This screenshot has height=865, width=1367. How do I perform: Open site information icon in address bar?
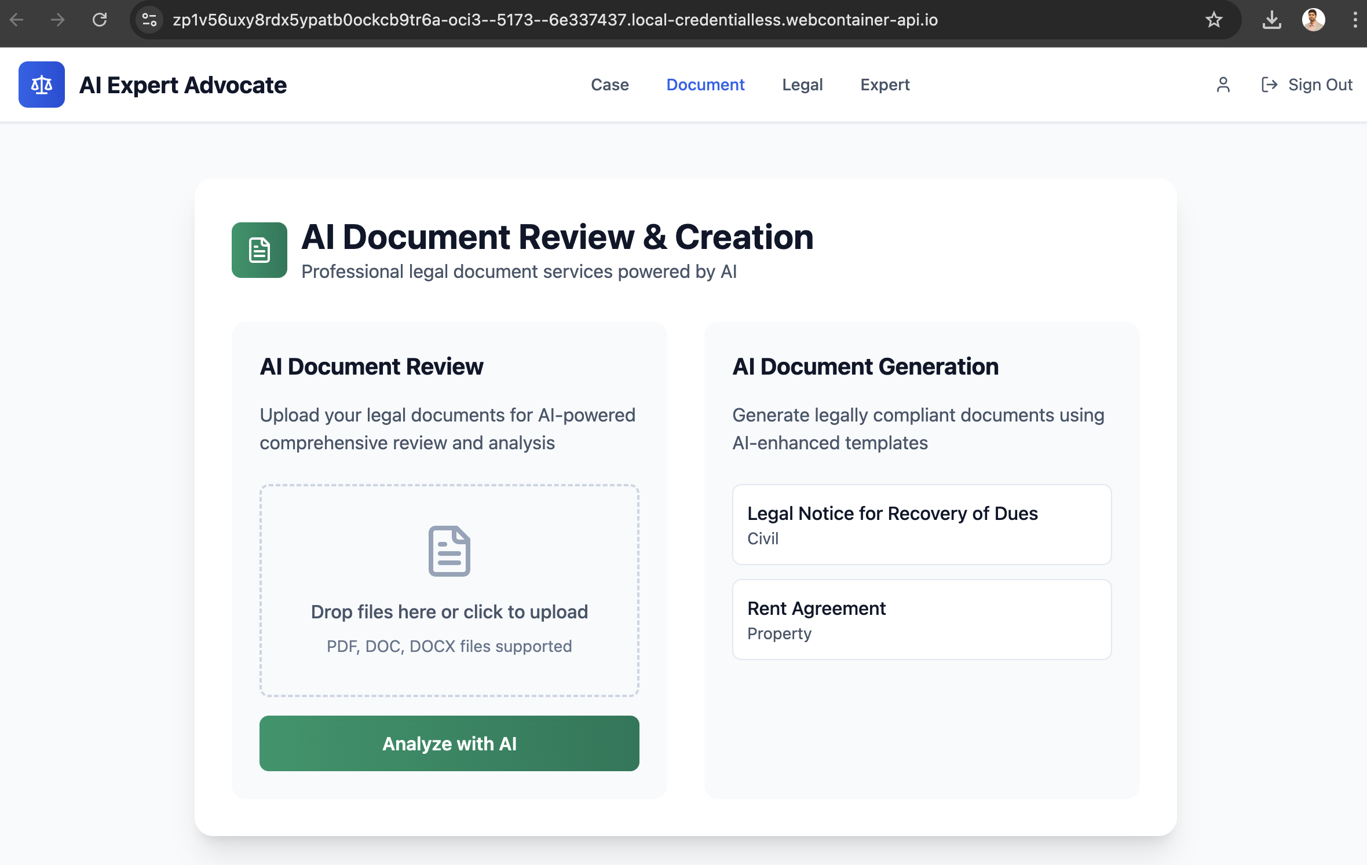click(149, 20)
